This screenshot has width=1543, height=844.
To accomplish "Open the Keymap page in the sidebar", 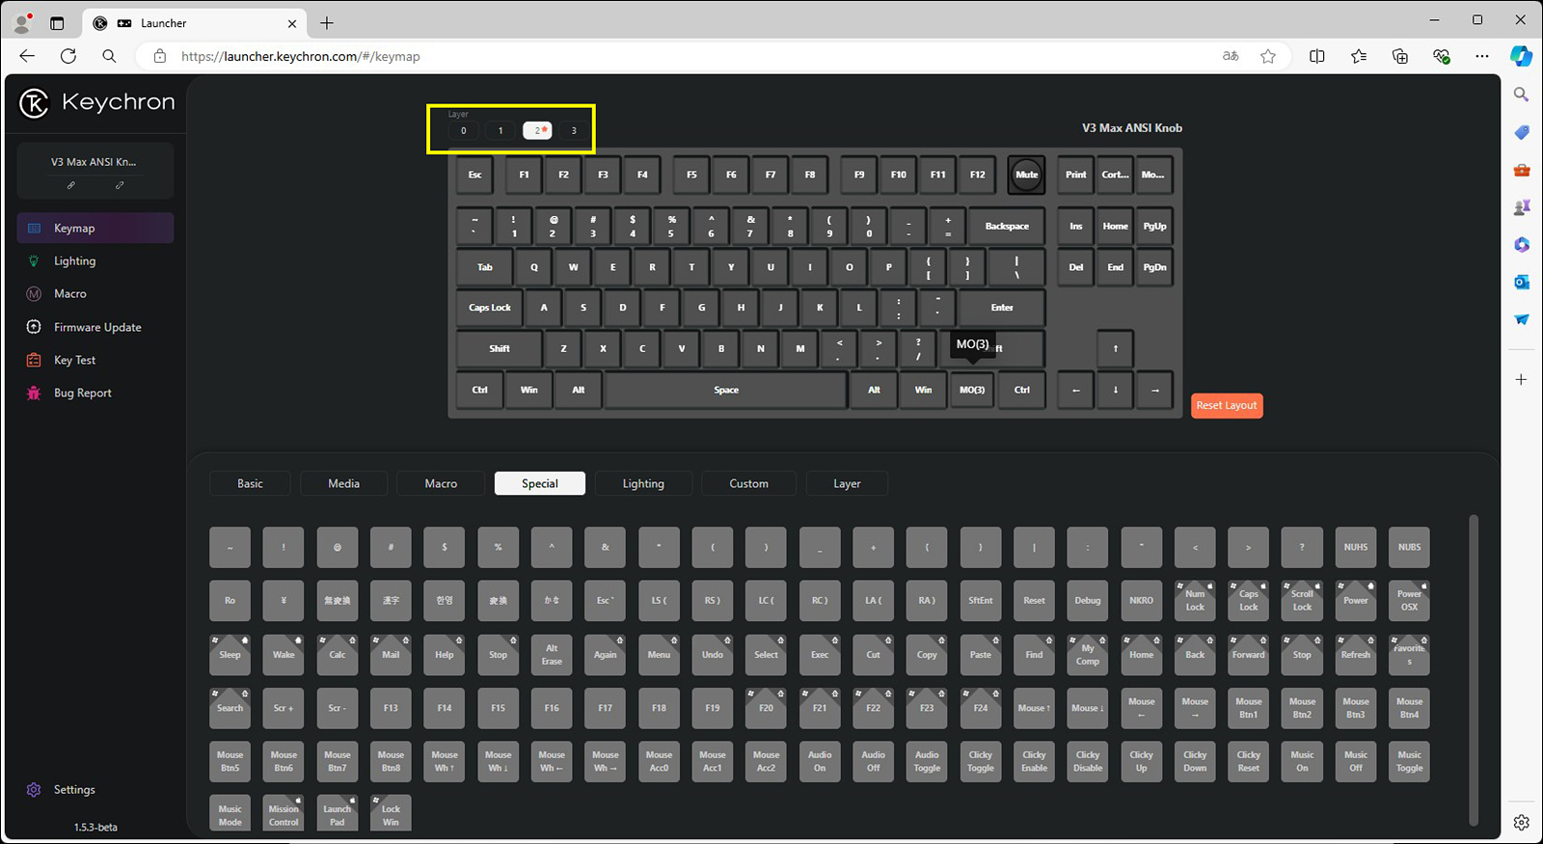I will [95, 228].
